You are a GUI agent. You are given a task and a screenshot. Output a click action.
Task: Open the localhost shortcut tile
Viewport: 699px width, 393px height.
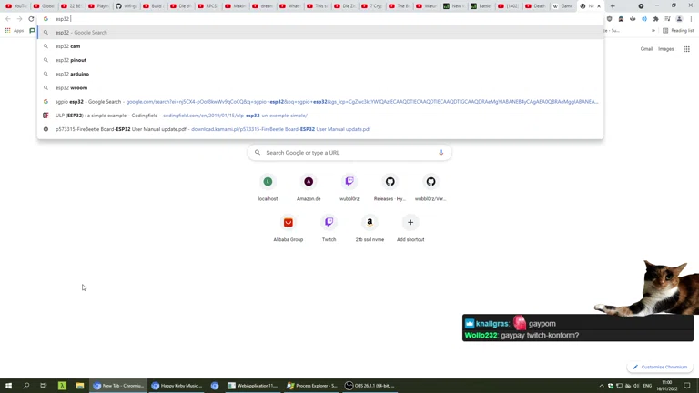[x=268, y=182]
